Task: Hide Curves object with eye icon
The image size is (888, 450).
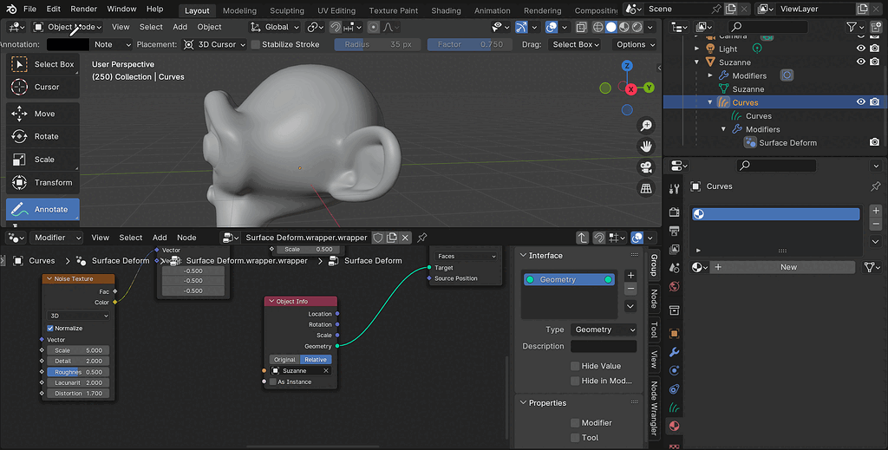Action: click(x=861, y=102)
